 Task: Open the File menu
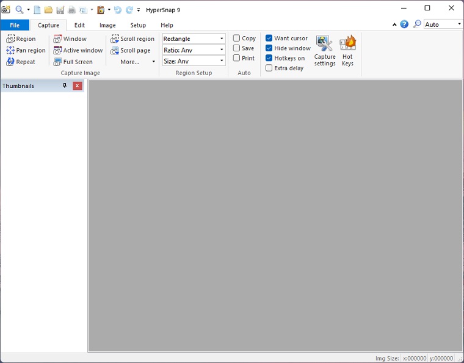(x=15, y=25)
